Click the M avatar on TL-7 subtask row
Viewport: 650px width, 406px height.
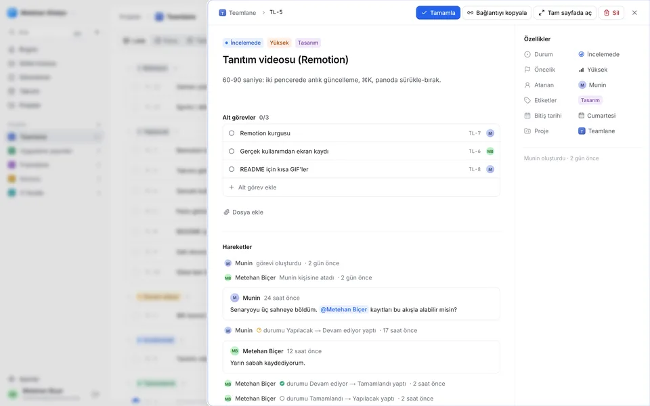pyautogui.click(x=490, y=133)
